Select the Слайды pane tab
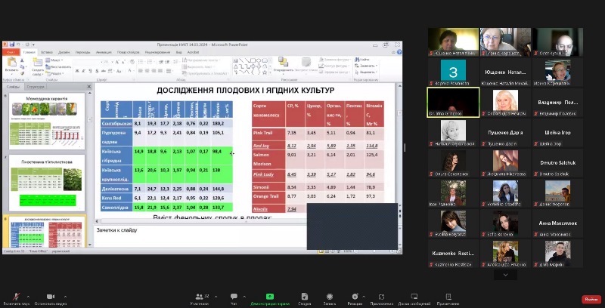Image resolution: width=605 pixels, height=308 pixels. pyautogui.click(x=13, y=87)
